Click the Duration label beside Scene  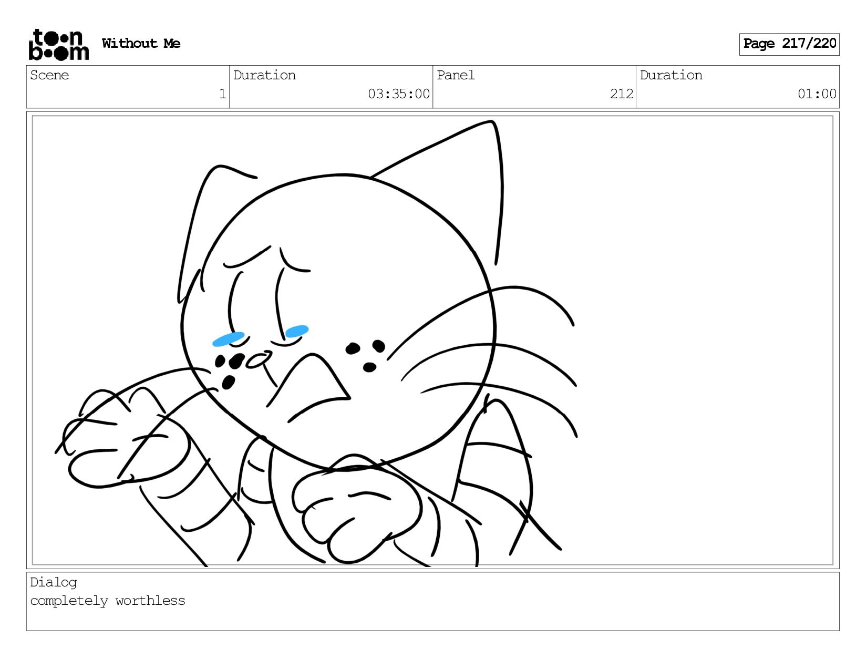(264, 75)
